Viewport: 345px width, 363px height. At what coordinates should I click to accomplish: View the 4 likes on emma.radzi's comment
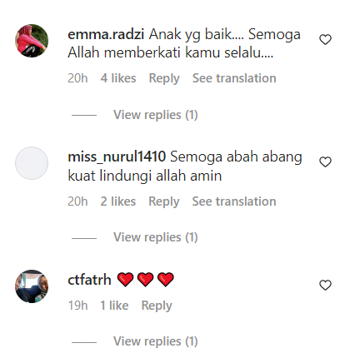click(x=118, y=78)
